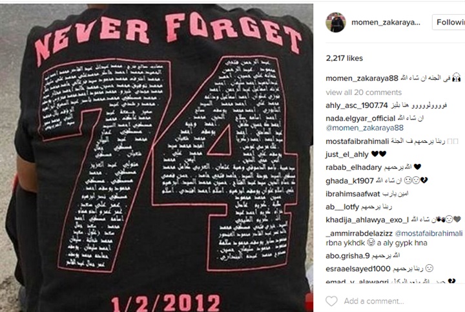Open momen_zakaraya profile avatar picture
The height and width of the screenshot is (312, 465).
336,22
